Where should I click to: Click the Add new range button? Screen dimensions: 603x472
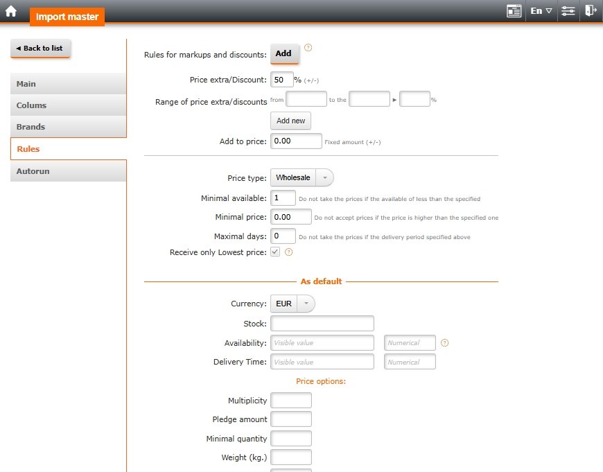pyautogui.click(x=290, y=121)
